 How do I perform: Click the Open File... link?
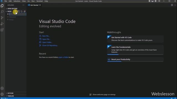(46, 39)
